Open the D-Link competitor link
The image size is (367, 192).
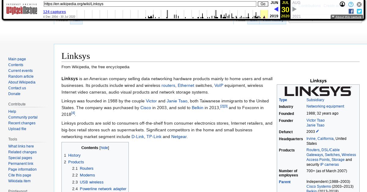[138, 137]
